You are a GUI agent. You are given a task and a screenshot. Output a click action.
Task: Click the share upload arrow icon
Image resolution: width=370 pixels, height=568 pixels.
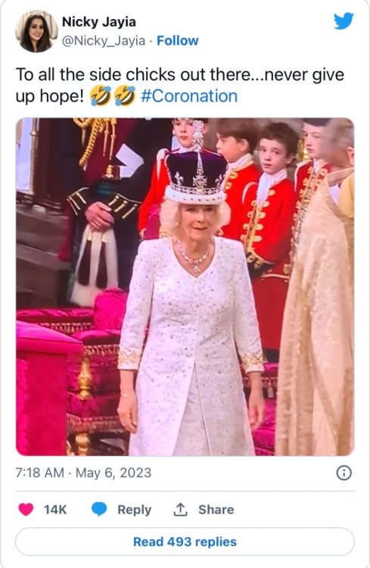click(x=180, y=510)
